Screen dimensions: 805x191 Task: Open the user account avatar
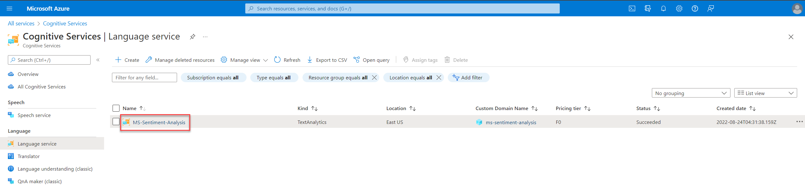pyautogui.click(x=797, y=8)
